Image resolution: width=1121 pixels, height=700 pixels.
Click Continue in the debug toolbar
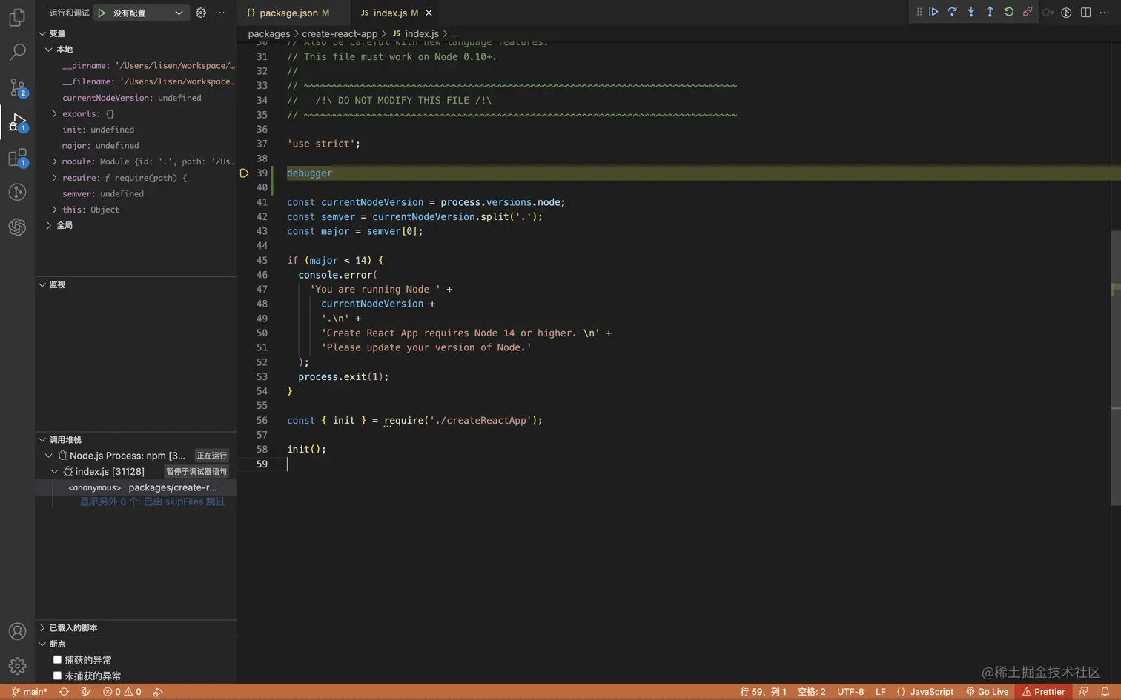point(933,12)
